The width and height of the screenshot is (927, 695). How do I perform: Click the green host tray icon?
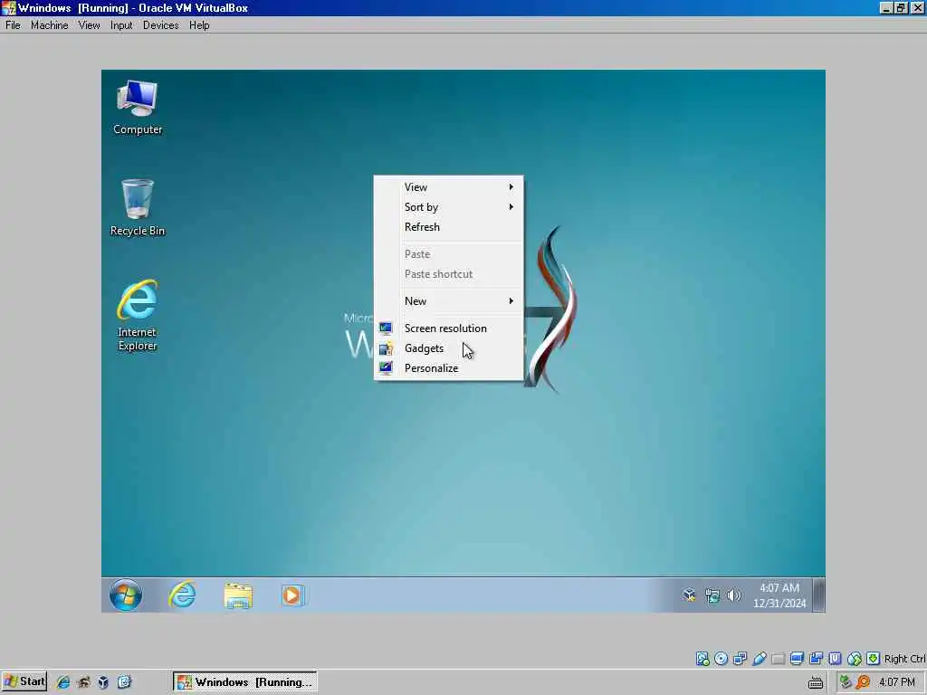(846, 682)
